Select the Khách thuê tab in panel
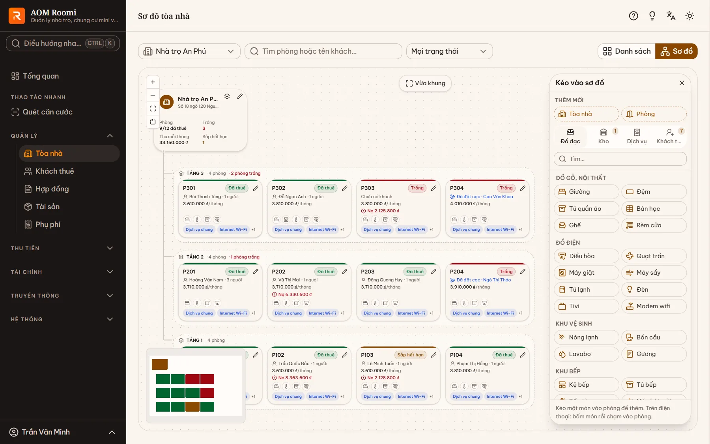The width and height of the screenshot is (710, 444). (x=669, y=136)
